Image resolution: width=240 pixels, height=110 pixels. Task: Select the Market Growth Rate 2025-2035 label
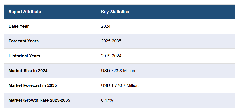click(39, 100)
